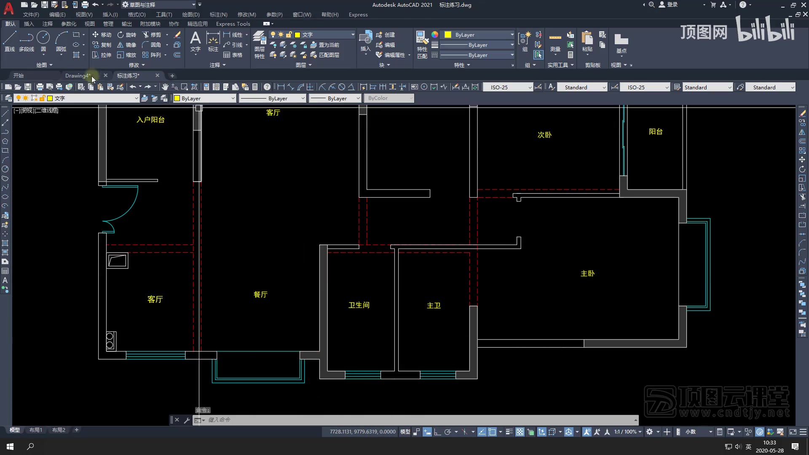
Task: Open the 小数 units dropdown
Action: pyautogui.click(x=698, y=432)
